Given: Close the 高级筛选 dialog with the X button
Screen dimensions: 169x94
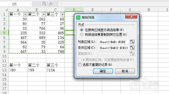Looking at the screenshot, I should coord(131,16).
